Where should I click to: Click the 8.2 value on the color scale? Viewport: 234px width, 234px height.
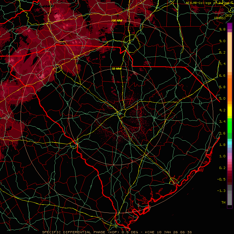click(222, 52)
